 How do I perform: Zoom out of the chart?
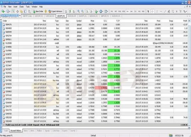click(x=82, y=11)
